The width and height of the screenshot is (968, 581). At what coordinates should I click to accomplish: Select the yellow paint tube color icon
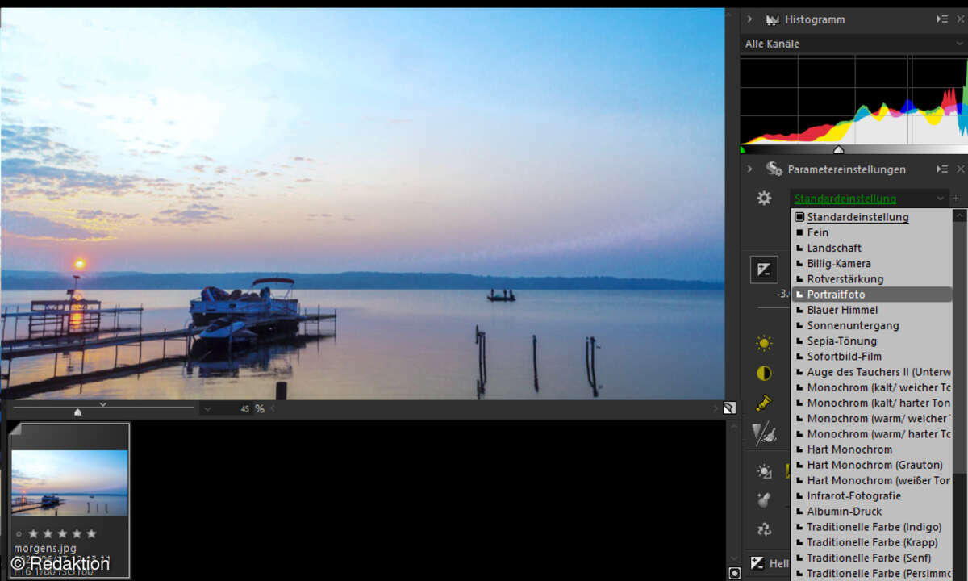click(x=764, y=403)
